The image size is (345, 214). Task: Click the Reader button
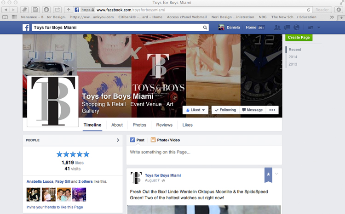322,10
